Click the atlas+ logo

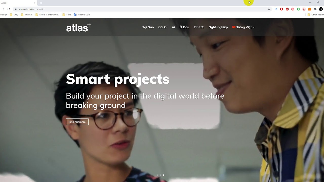click(78, 27)
